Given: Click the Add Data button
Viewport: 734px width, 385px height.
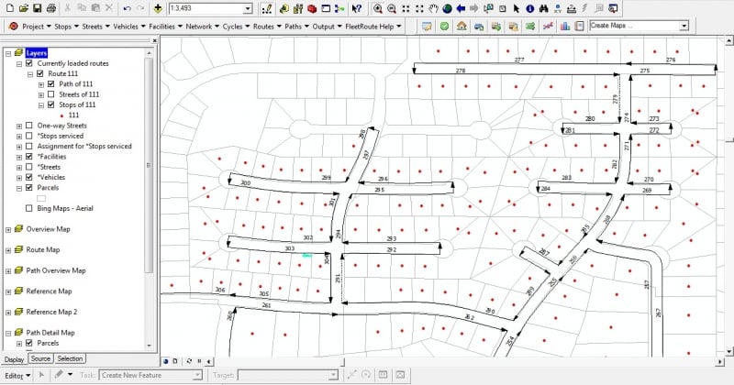Looking at the screenshot, I should point(158,8).
